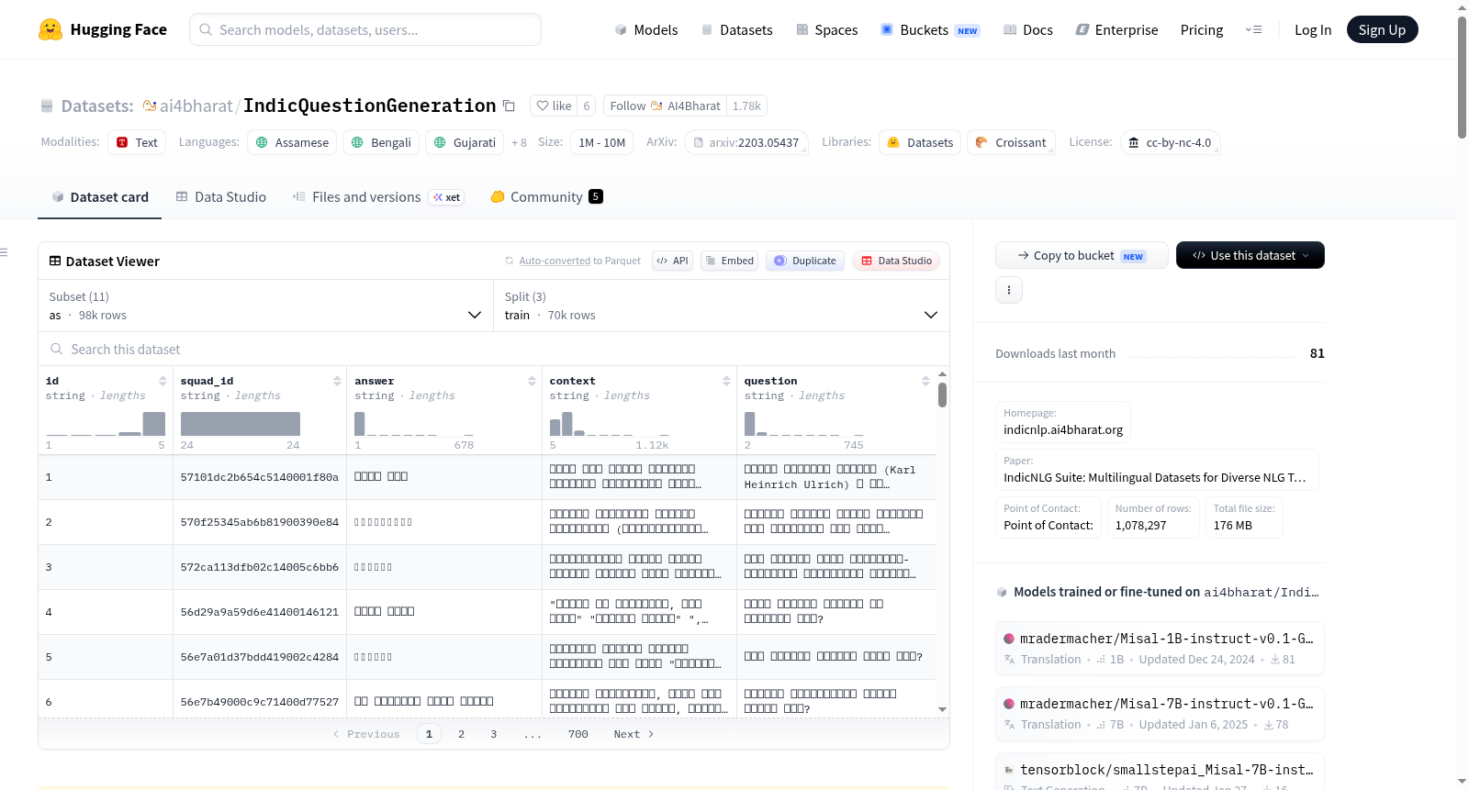Sort the answer column
Screen dimensions: 1469x790
pos(532,381)
